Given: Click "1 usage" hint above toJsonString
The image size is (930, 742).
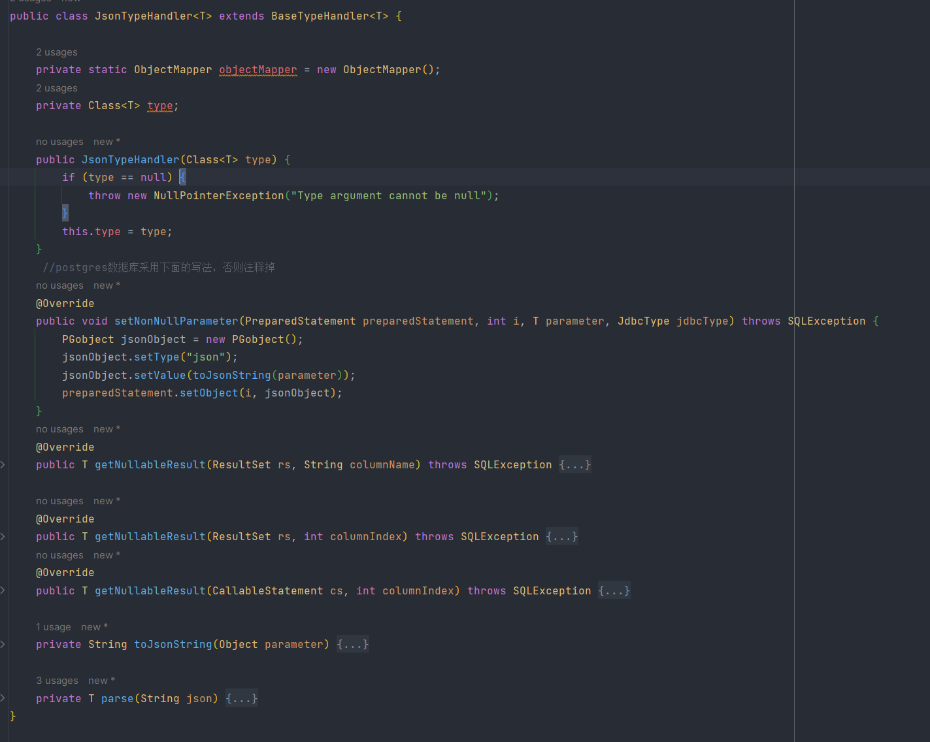Looking at the screenshot, I should 53,626.
